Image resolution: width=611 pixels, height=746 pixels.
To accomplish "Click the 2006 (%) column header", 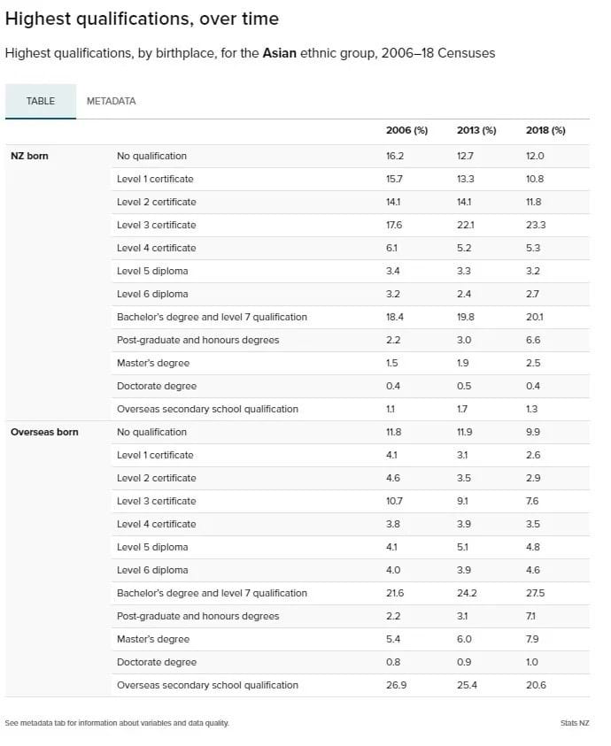I will [406, 130].
